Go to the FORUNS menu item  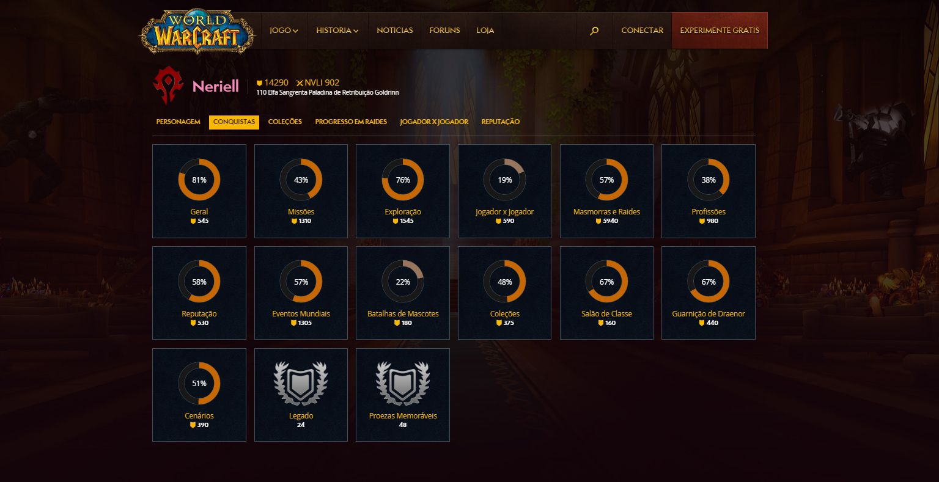(x=444, y=31)
